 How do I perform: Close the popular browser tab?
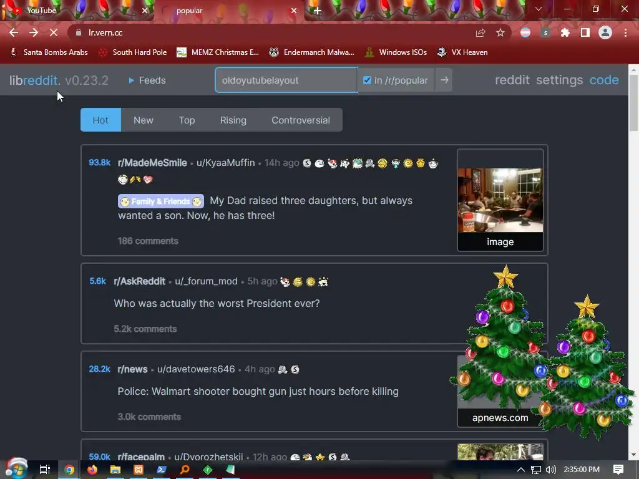[x=294, y=11]
